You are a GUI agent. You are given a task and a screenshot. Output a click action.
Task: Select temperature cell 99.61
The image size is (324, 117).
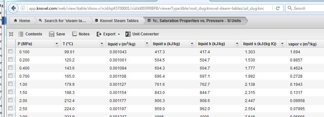tap(69, 52)
